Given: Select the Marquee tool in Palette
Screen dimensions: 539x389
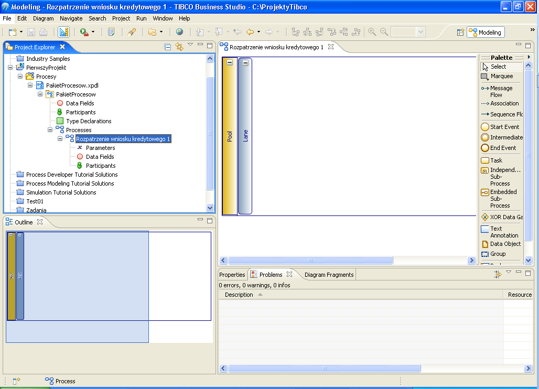Looking at the screenshot, I should (501, 77).
